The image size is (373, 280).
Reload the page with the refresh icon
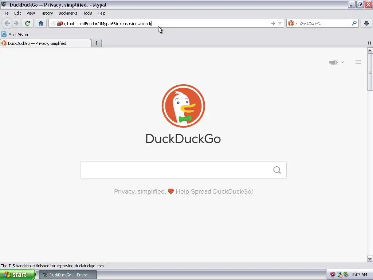[27, 23]
